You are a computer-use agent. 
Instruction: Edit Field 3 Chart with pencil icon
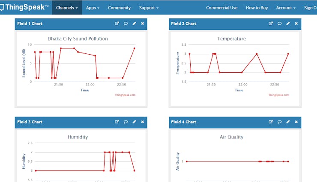[134, 122]
